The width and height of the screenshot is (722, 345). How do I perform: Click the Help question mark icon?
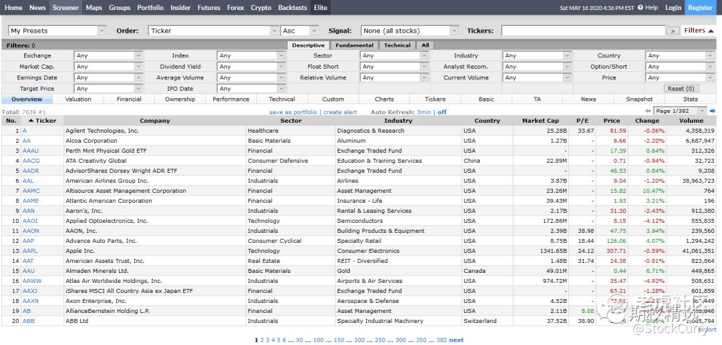tap(640, 8)
